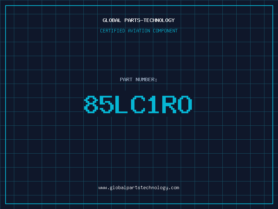This screenshot has width=278, height=209.
Task: Click the 'GLOBAL PARTS-TECHNOLOGY' heading
Action: click(x=139, y=20)
